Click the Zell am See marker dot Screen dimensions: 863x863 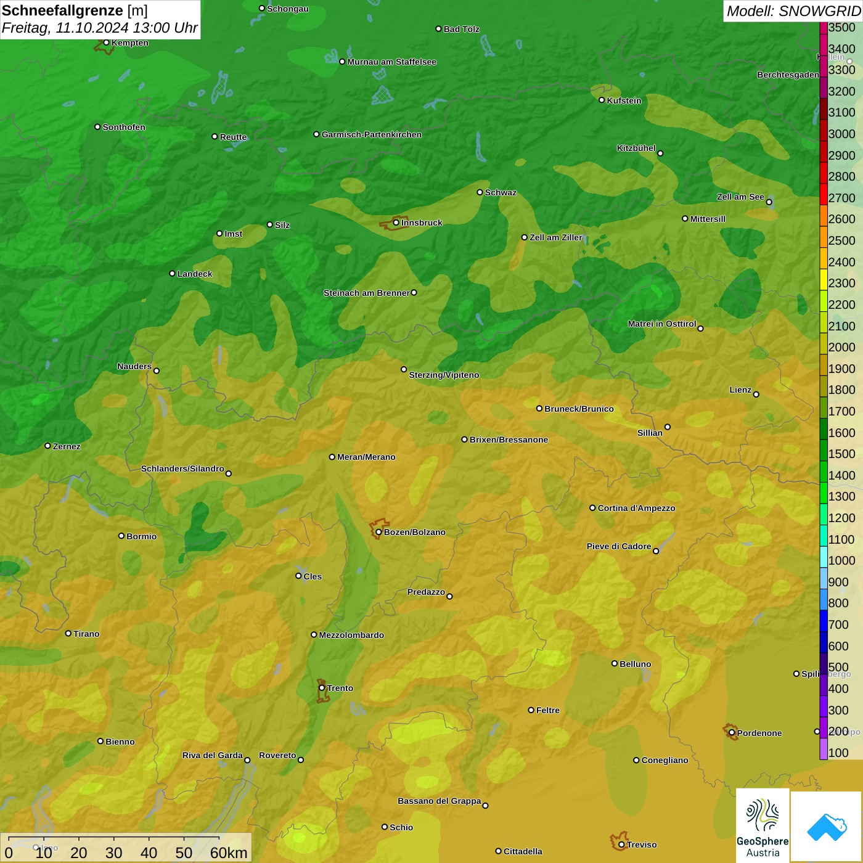pyautogui.click(x=769, y=202)
